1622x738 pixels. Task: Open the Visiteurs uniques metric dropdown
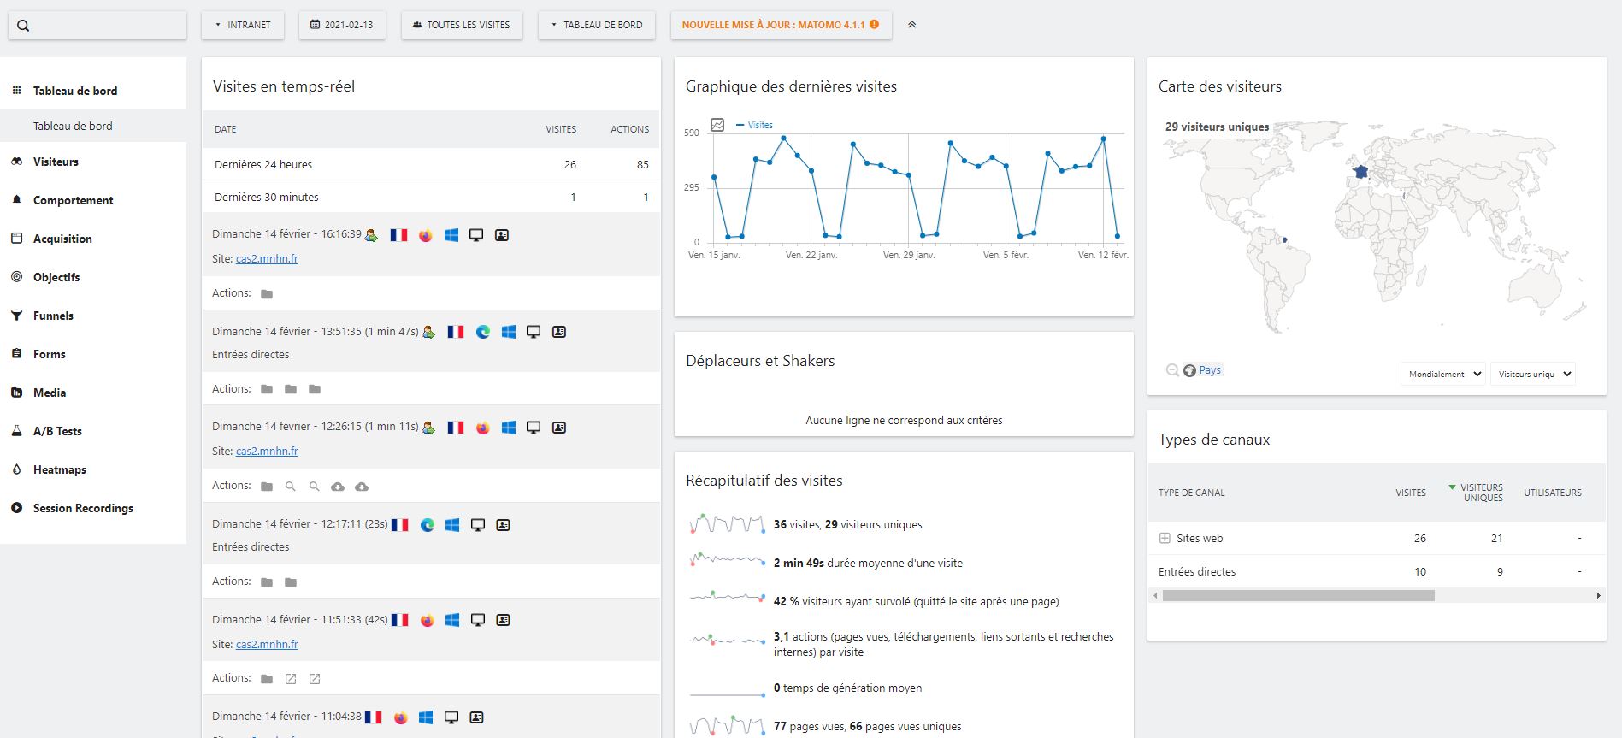point(1534,374)
